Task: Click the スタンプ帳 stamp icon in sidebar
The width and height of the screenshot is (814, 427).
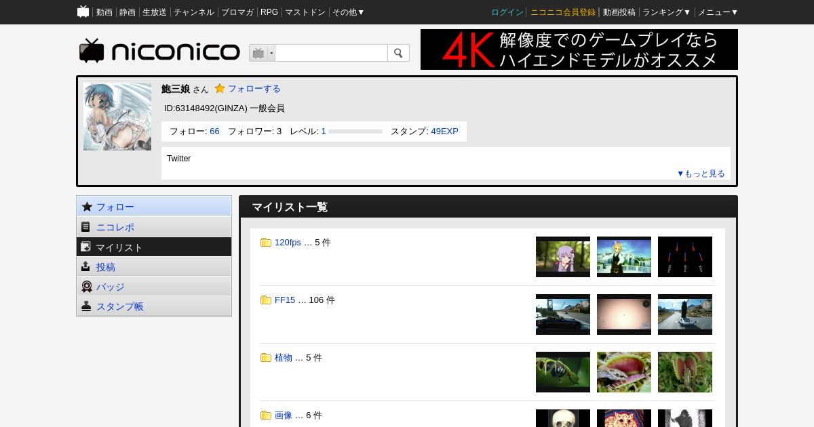Action: point(86,306)
